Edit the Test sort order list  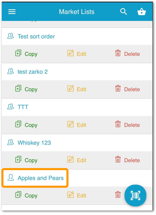(x=77, y=53)
